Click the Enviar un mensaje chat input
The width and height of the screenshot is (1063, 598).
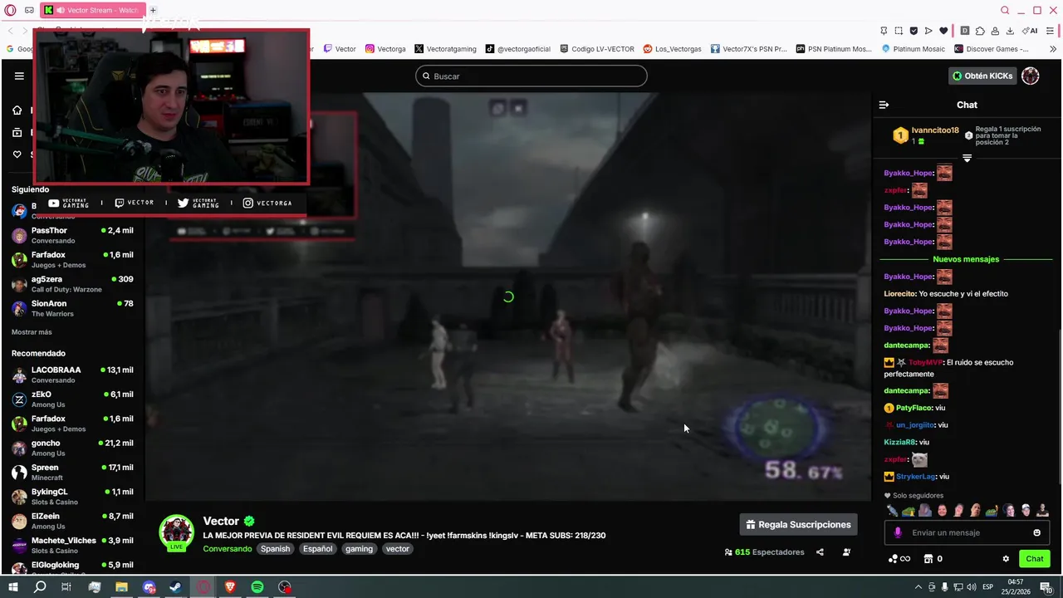click(966, 532)
